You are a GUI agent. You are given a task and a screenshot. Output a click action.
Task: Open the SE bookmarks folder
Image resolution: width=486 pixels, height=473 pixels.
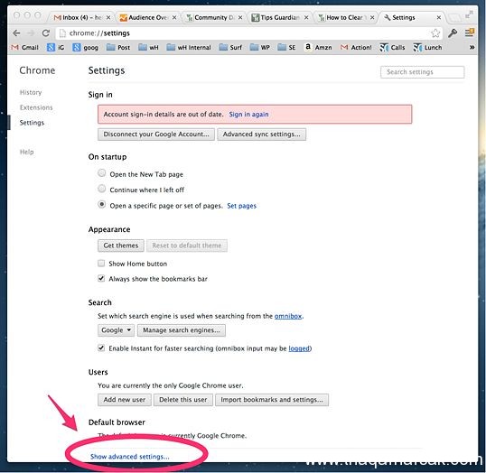pyautogui.click(x=286, y=48)
